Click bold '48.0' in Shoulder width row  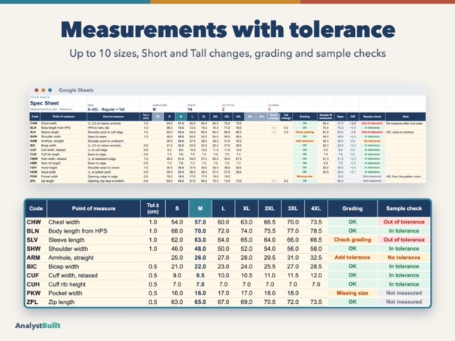coord(200,249)
